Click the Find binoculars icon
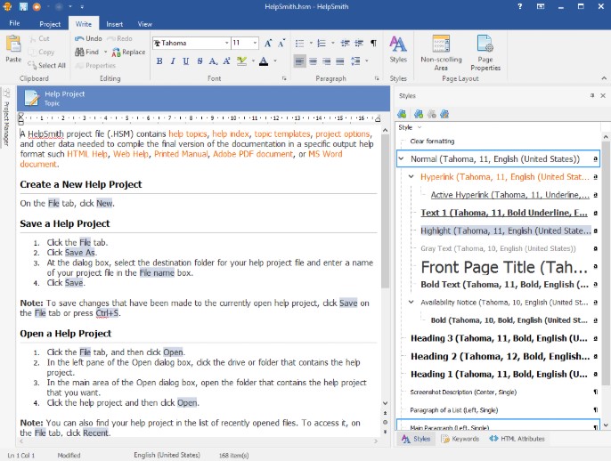This screenshot has width=611, height=461. coord(79,53)
